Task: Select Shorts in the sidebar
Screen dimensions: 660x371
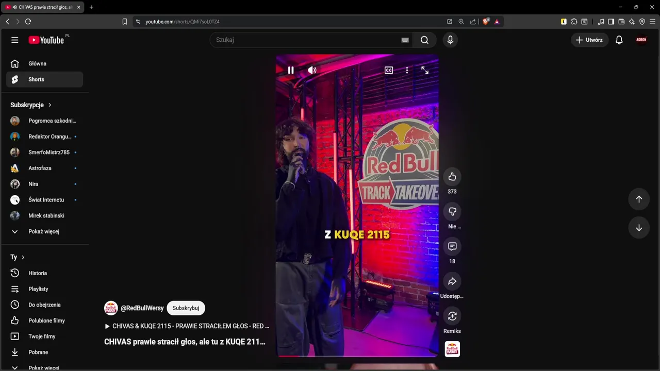Action: coord(44,79)
